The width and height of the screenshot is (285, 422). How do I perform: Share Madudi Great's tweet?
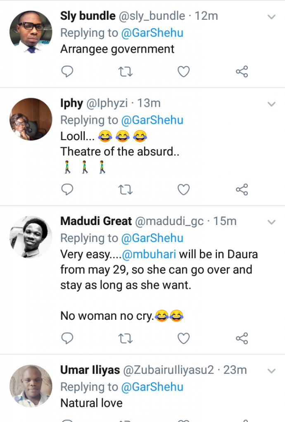(x=242, y=338)
